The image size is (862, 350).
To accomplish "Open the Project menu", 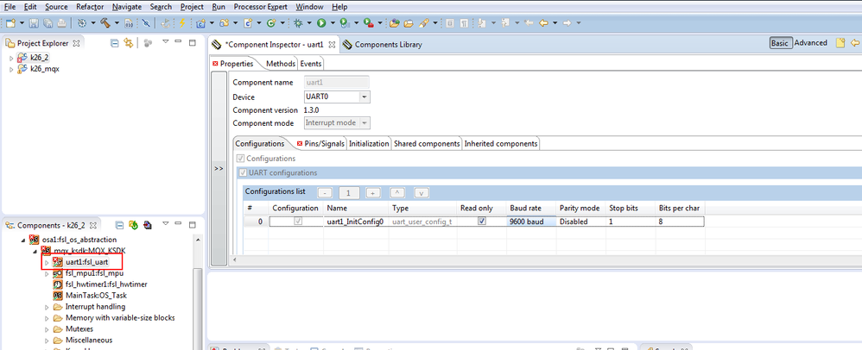I will 191,7.
